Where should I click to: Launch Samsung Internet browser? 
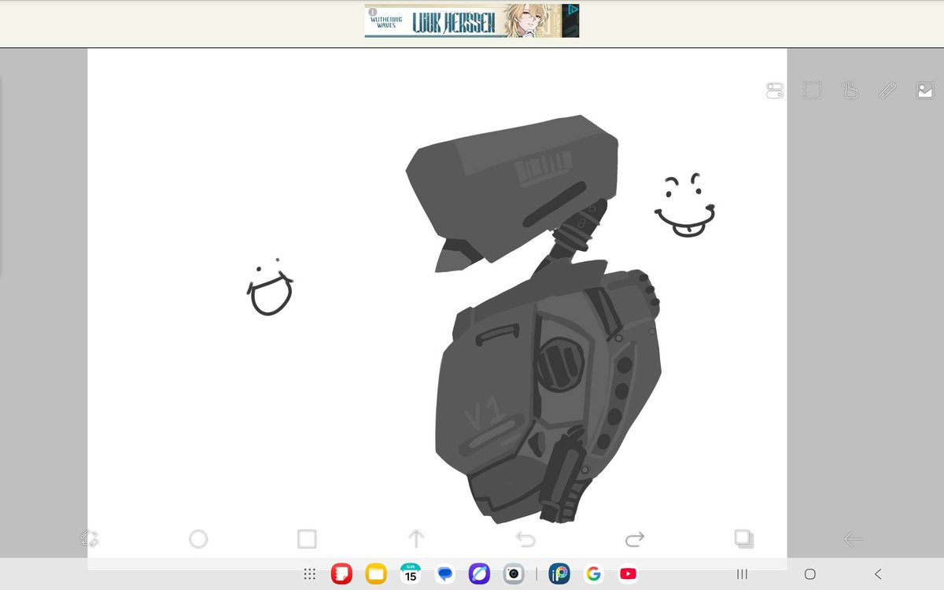coord(479,574)
